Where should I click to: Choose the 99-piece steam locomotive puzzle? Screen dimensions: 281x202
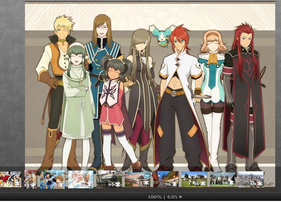pos(109,179)
